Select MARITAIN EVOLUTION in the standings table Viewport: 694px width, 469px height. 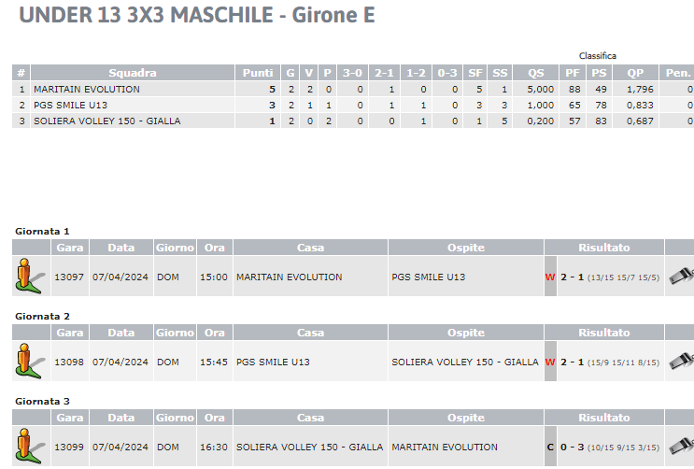(87, 89)
